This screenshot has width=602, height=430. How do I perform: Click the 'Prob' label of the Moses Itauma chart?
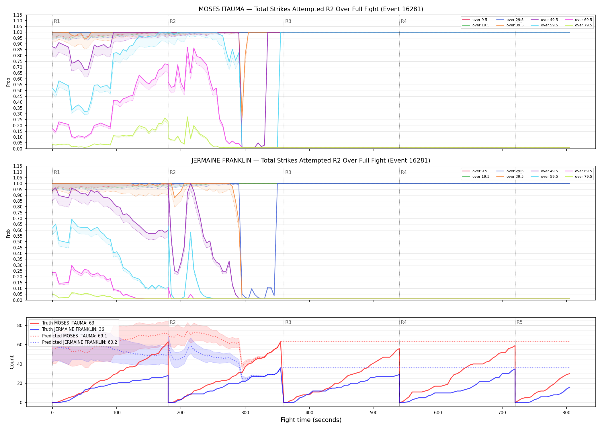(x=8, y=82)
